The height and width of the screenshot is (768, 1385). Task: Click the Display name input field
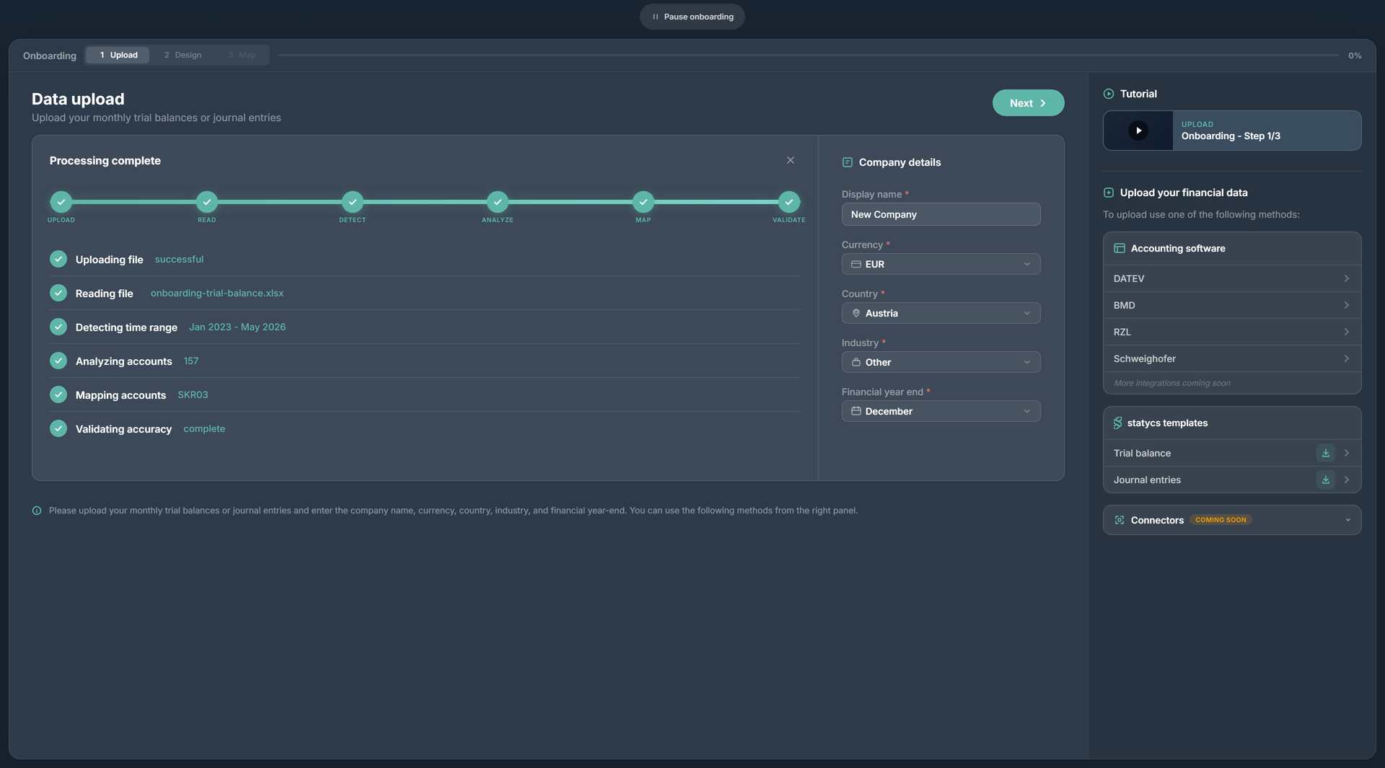tap(941, 214)
